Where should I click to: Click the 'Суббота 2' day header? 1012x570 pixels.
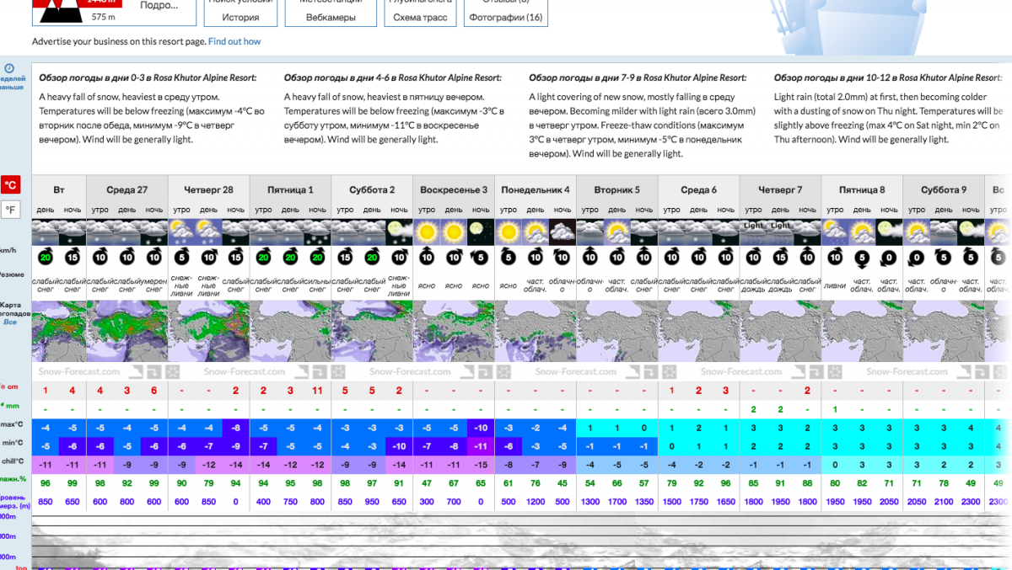coord(372,189)
